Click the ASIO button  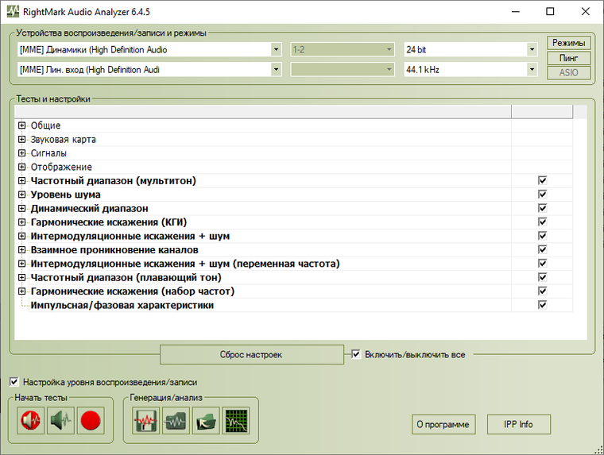coord(568,72)
